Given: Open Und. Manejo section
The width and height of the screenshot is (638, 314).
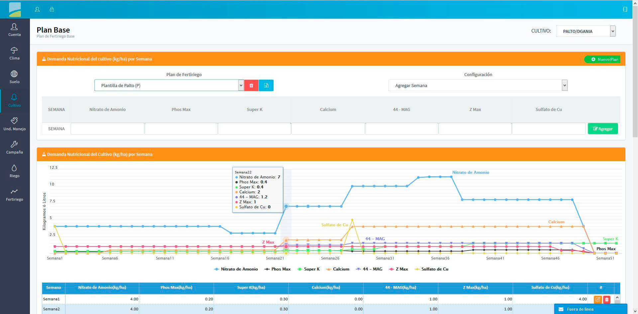Looking at the screenshot, I should click(x=14, y=124).
